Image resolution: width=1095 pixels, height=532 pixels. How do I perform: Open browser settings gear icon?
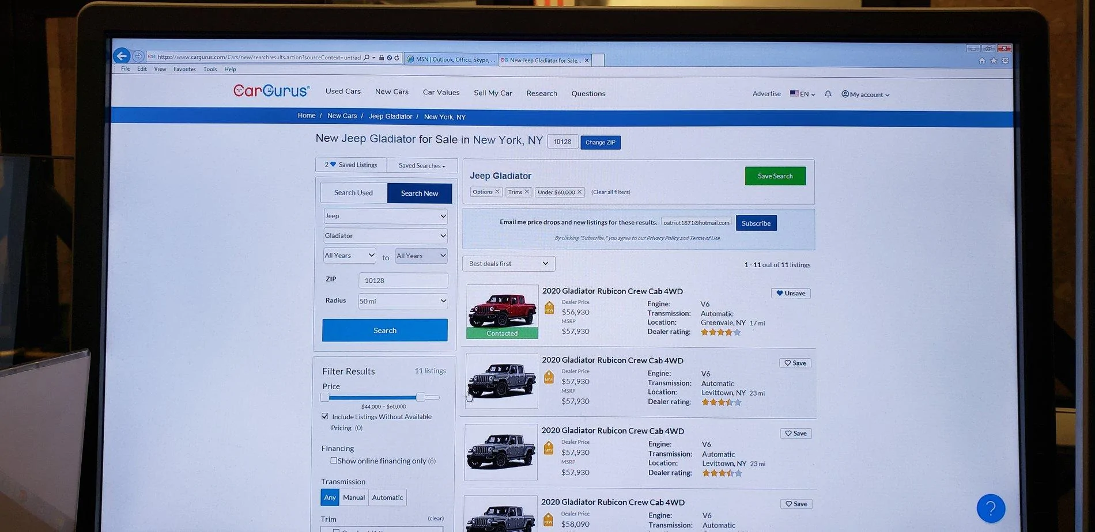(x=1005, y=61)
